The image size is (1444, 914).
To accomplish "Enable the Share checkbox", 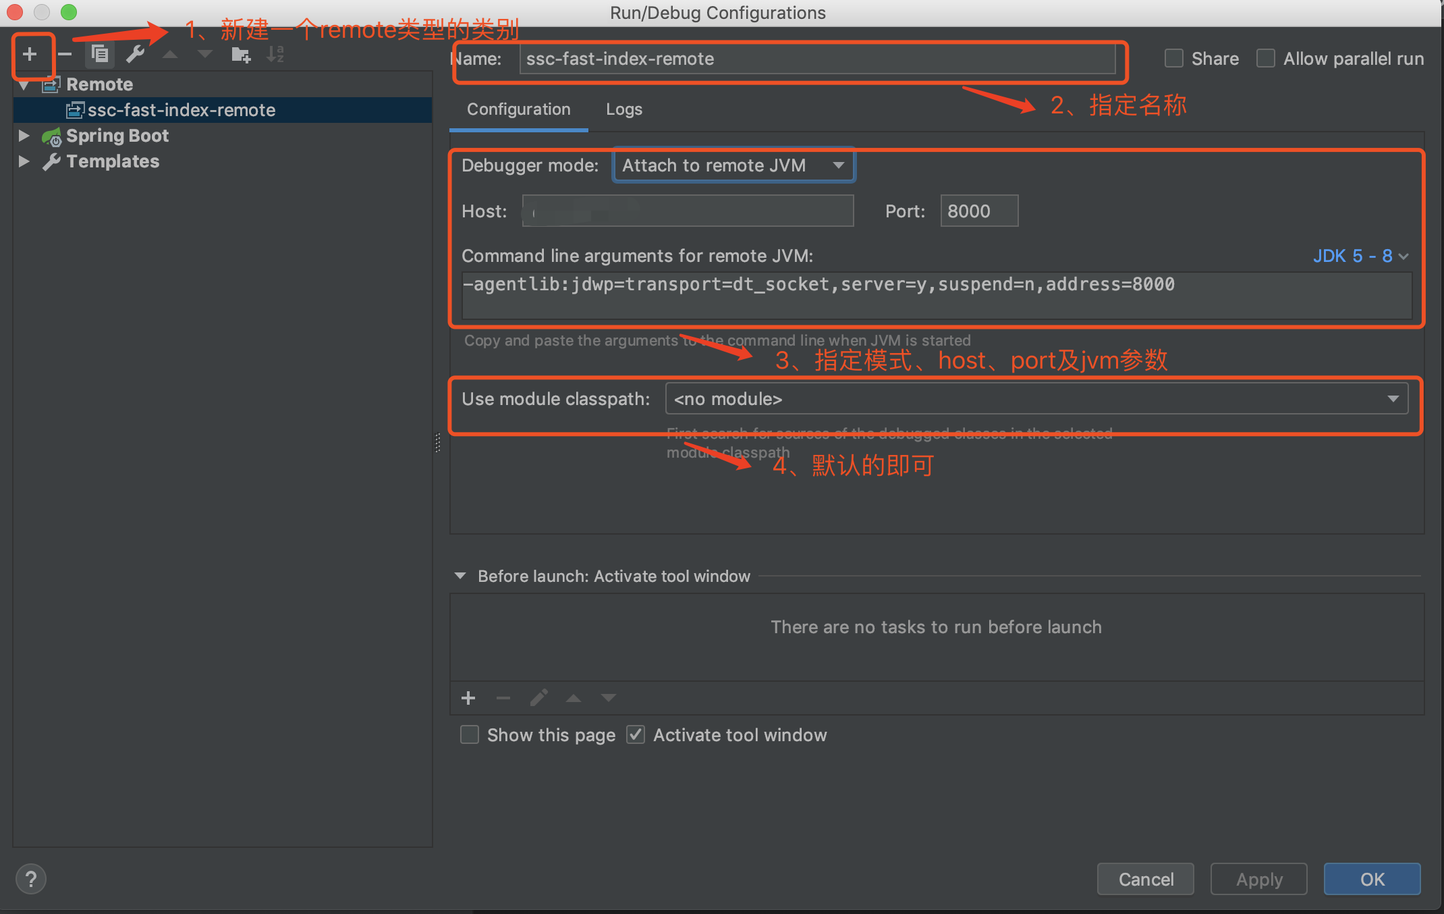I will [x=1174, y=59].
